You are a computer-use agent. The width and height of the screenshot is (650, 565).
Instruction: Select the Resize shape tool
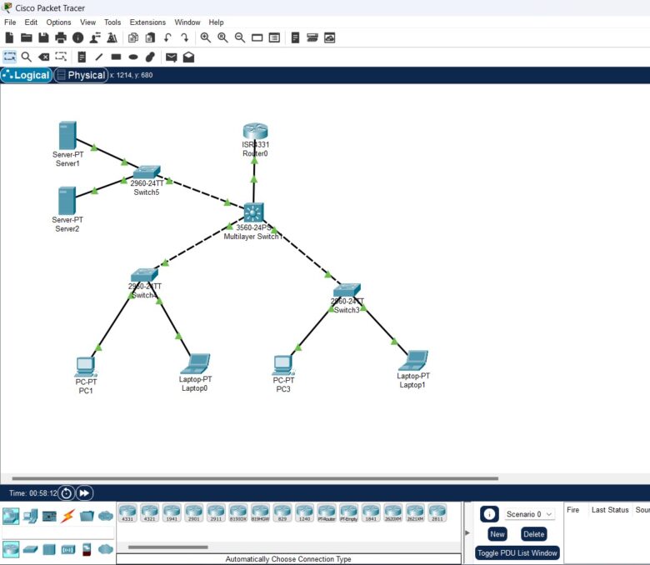pos(61,57)
